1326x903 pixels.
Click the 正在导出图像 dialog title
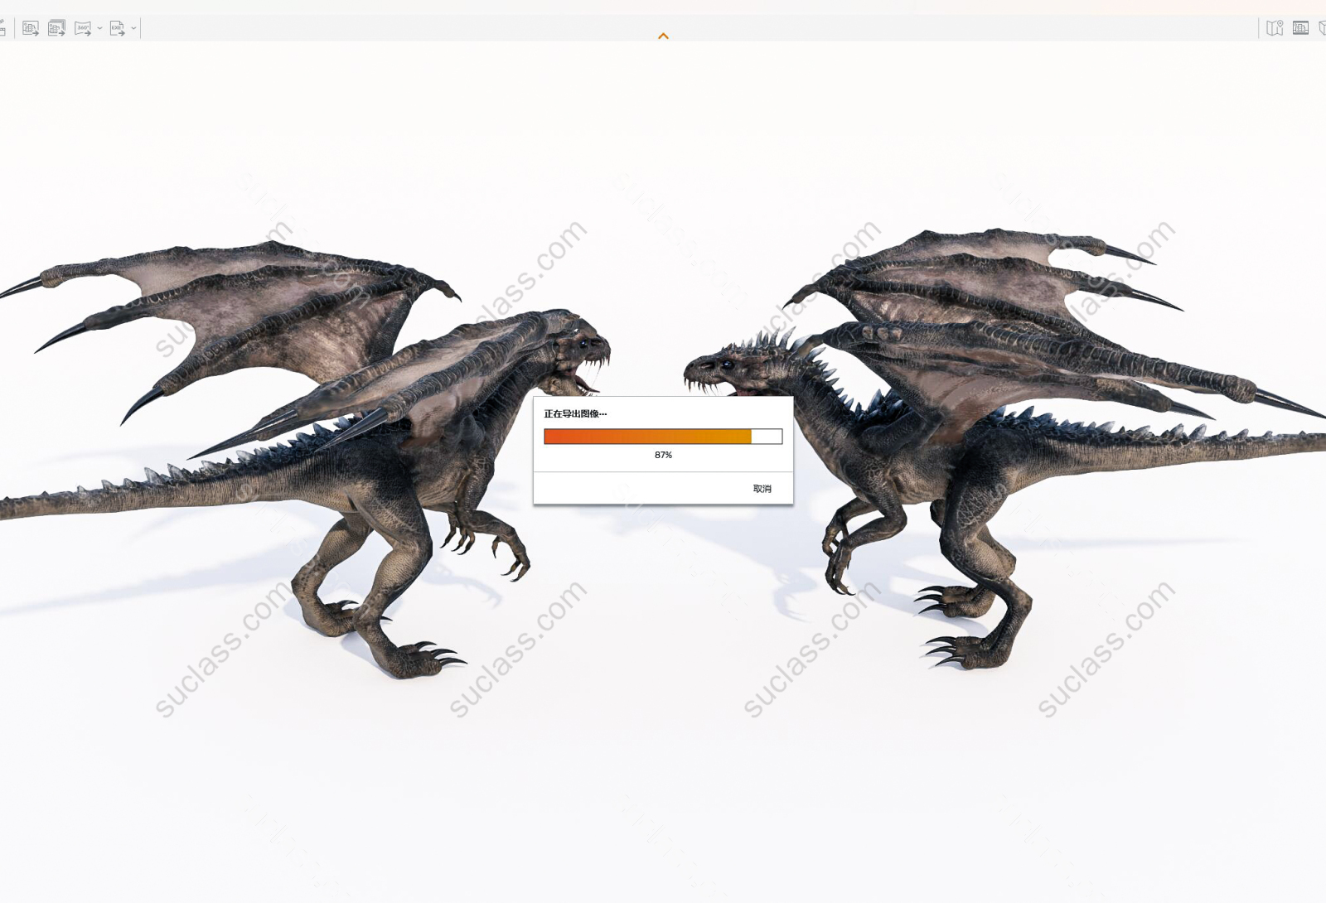click(x=575, y=413)
